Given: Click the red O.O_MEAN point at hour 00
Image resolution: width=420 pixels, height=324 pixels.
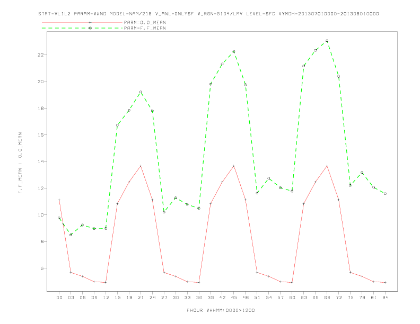Looking at the screenshot, I should coord(59,200).
